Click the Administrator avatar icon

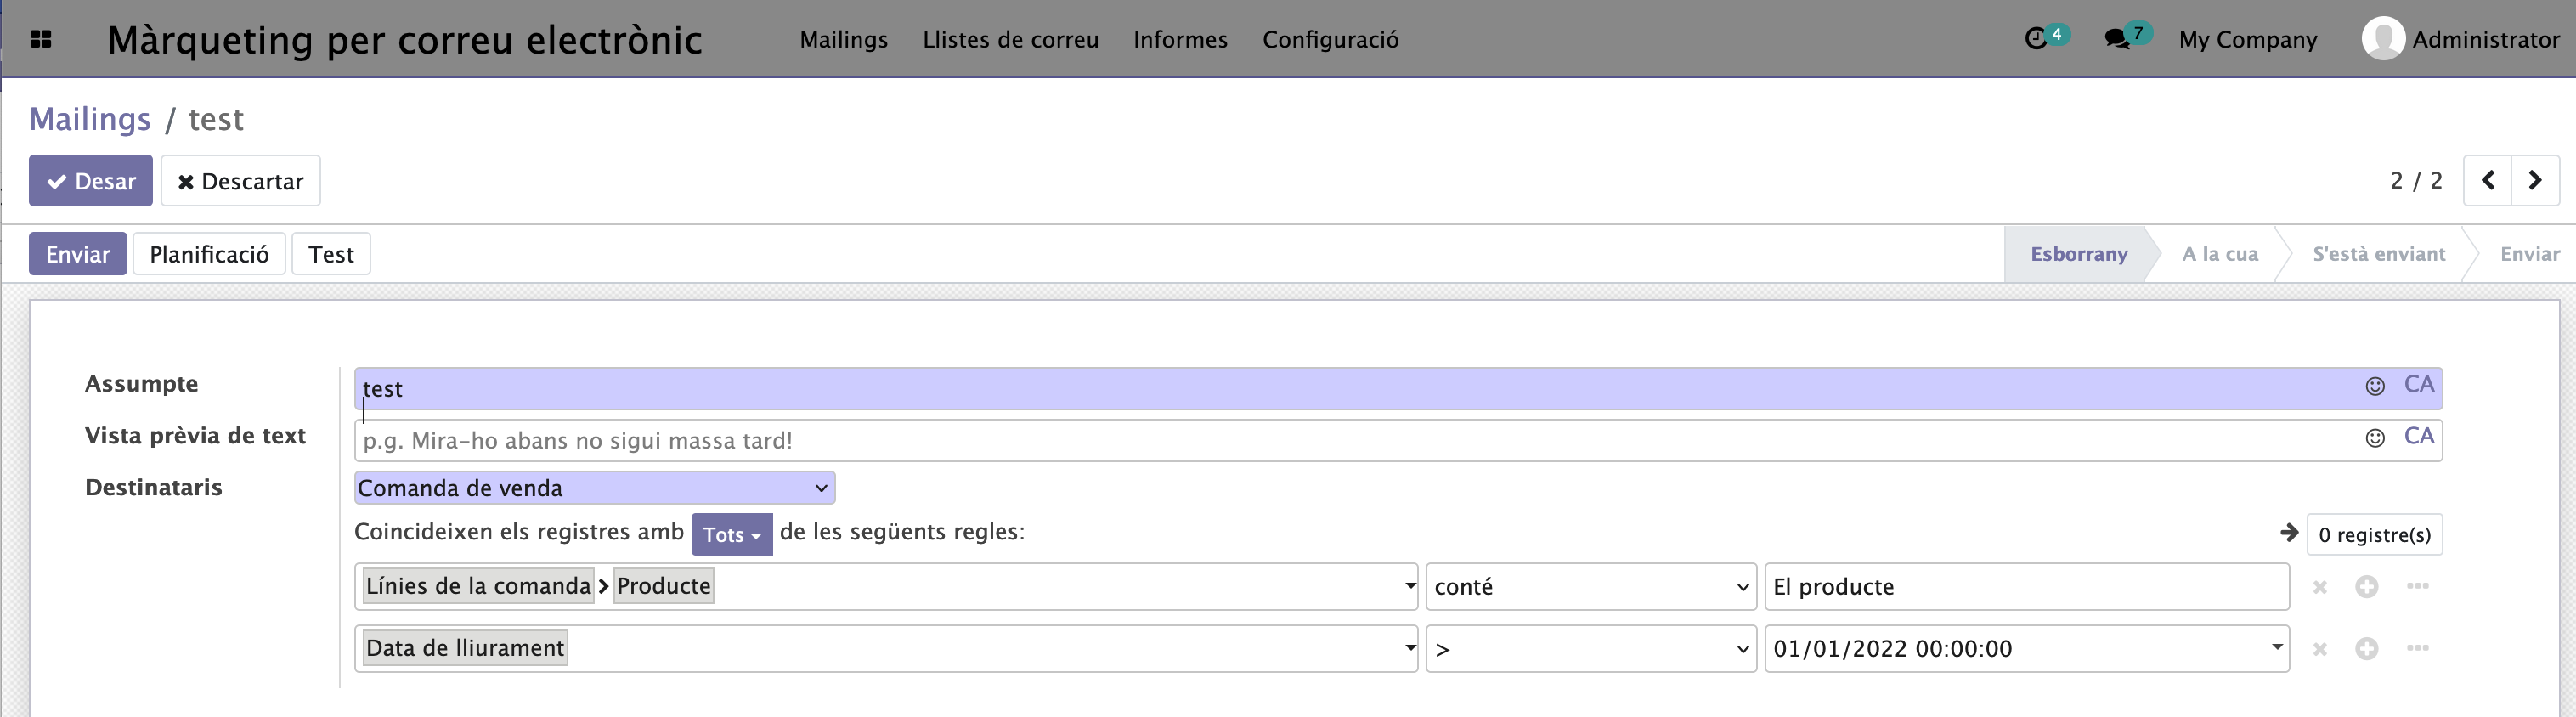click(x=2383, y=39)
